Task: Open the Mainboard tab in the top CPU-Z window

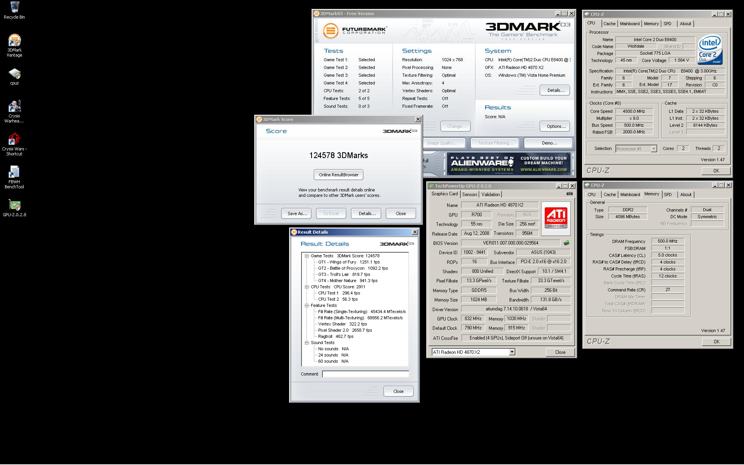Action: point(630,24)
